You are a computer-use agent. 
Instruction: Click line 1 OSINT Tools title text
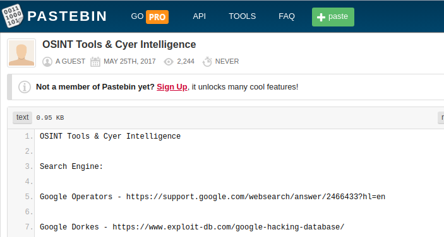pyautogui.click(x=110, y=136)
